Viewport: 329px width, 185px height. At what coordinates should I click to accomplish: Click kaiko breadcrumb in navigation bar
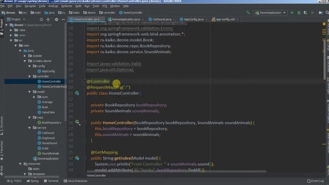(74, 12)
